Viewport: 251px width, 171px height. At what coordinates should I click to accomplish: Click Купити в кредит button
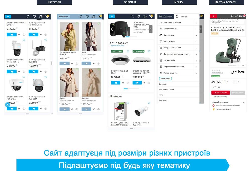[238, 93]
